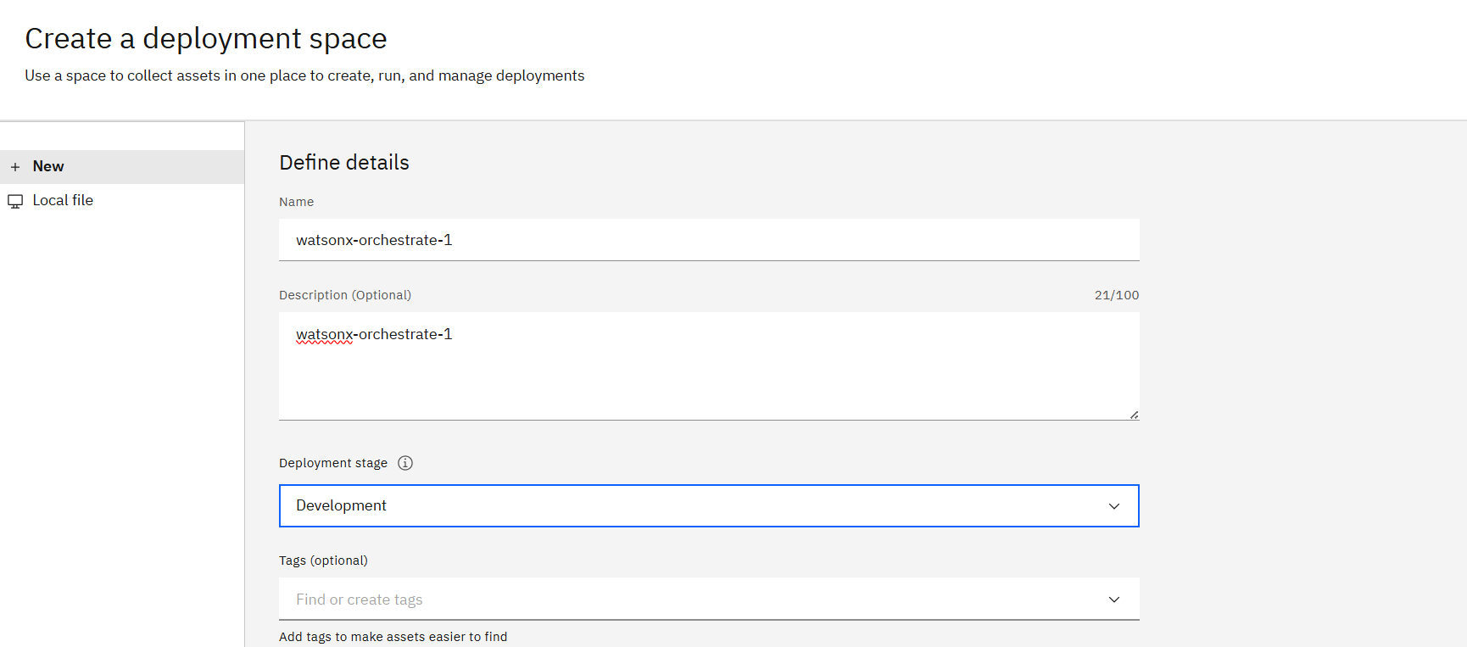Select the New menu item
This screenshot has height=647, width=1467.
122,167
